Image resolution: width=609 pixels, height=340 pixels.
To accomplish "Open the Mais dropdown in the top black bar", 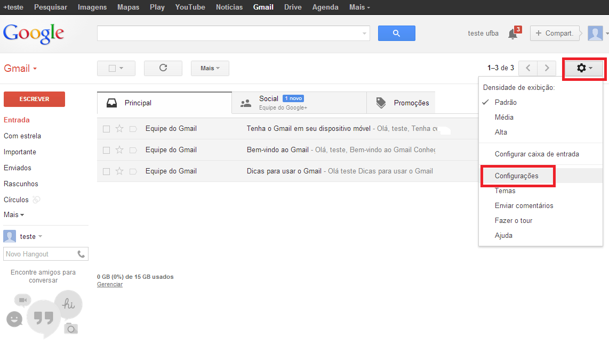I will click(x=359, y=7).
